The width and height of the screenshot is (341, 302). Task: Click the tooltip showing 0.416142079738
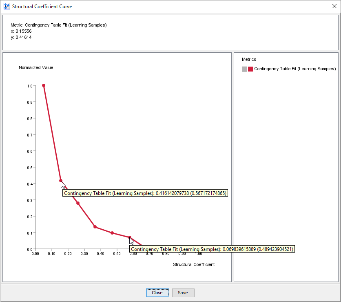coord(145,193)
